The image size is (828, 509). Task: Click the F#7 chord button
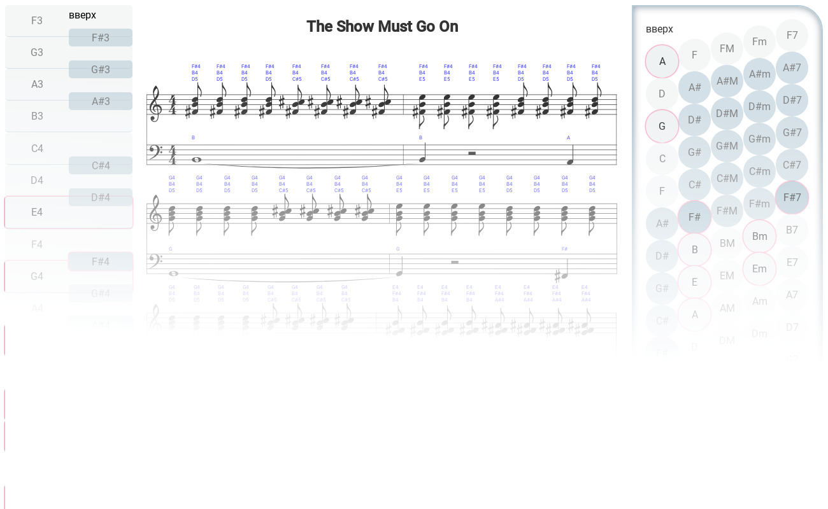(x=792, y=197)
